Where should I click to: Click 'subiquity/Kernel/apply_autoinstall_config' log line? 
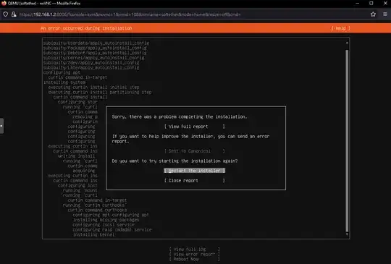(x=93, y=58)
